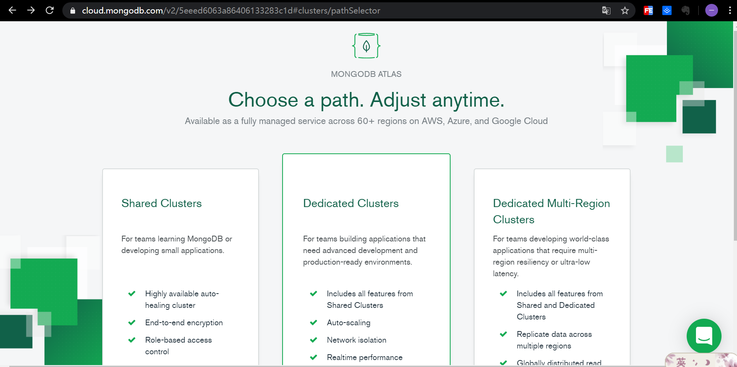Click "For teams building applications" description
The height and width of the screenshot is (367, 737).
coord(364,250)
